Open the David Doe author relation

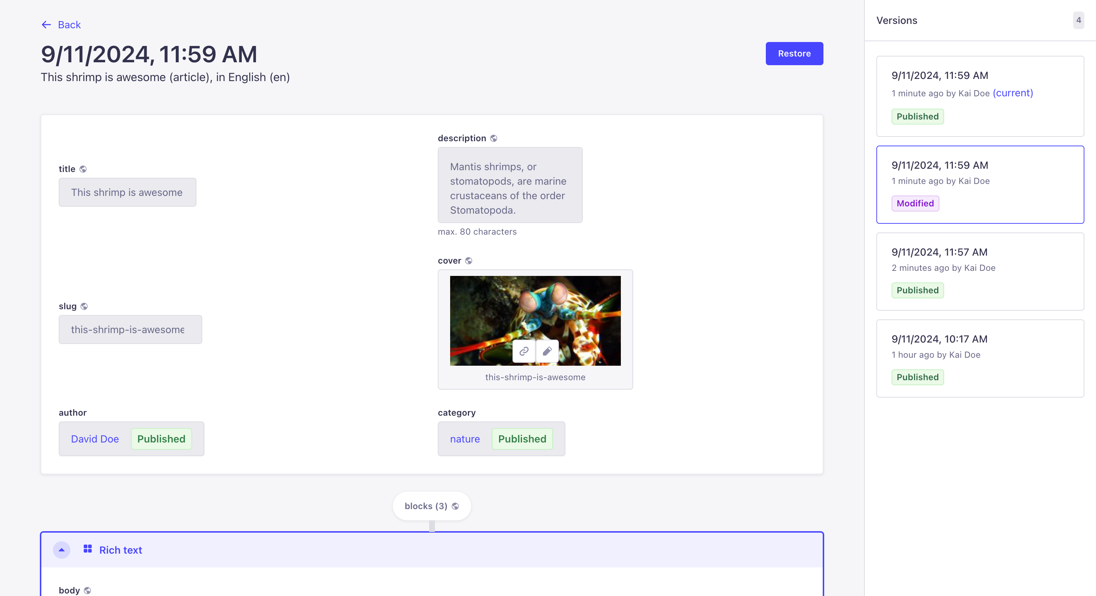coord(95,439)
